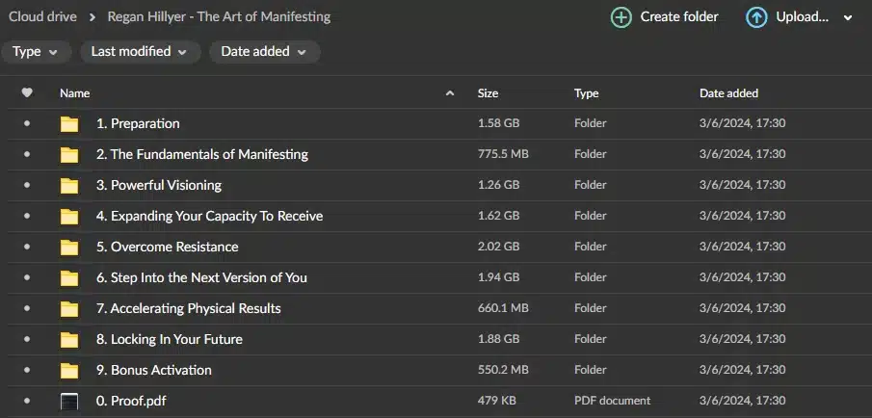
Task: Toggle favourite dot for 1. Preparation
Action: [27, 124]
